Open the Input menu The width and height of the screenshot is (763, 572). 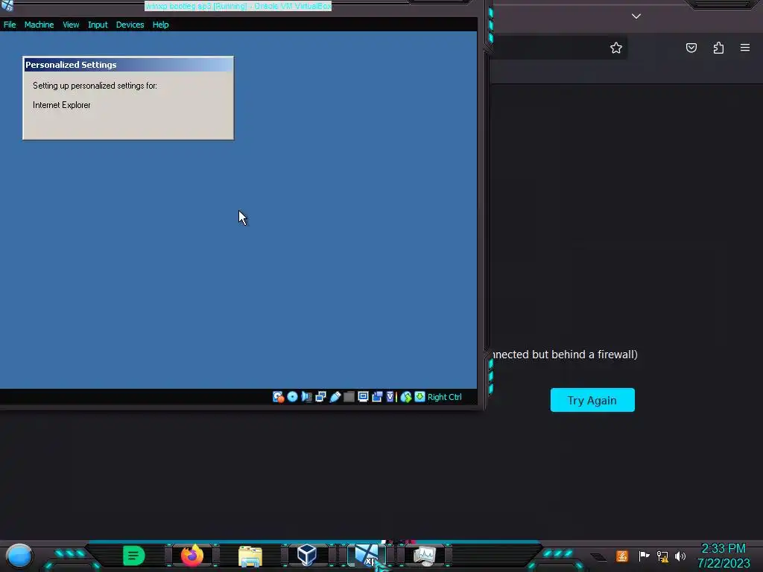98,25
